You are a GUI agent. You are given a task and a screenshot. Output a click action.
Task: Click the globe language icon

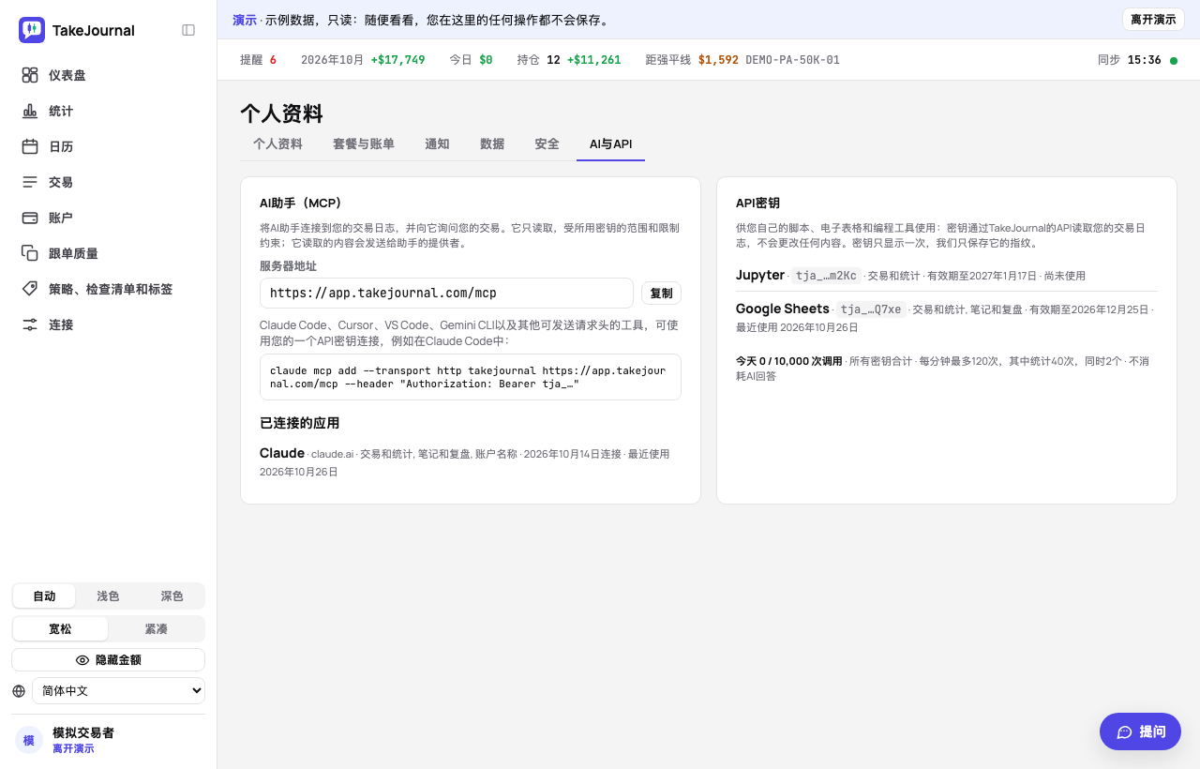coord(19,691)
